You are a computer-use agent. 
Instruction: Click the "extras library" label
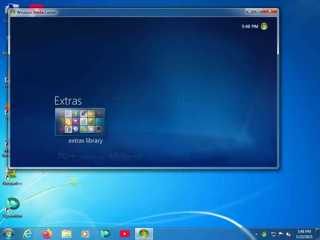86,141
